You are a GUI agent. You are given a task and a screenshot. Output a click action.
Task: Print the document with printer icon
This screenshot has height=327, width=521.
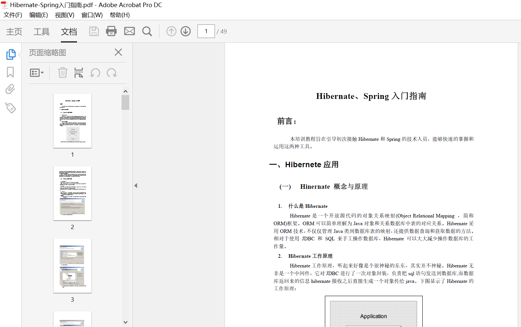click(x=111, y=31)
